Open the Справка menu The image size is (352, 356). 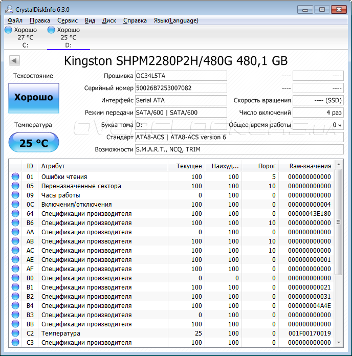coord(135,20)
